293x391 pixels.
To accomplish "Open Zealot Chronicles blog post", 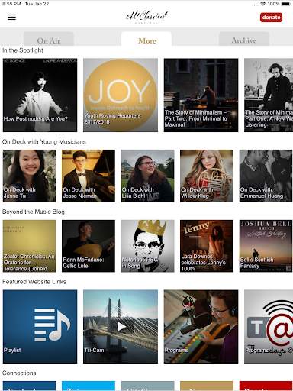I will tap(29, 246).
